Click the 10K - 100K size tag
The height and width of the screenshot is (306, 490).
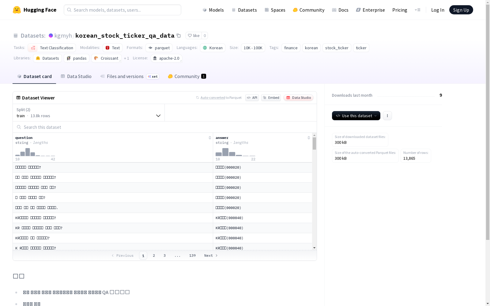(x=253, y=48)
